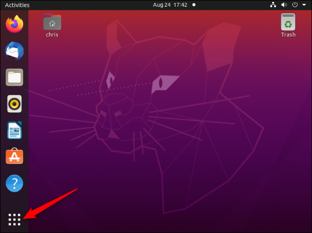This screenshot has width=312, height=233.
Task: Click the volume speaker icon
Action: (x=284, y=5)
